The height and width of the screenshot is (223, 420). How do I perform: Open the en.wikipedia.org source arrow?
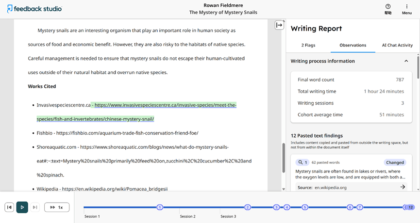pyautogui.click(x=403, y=187)
